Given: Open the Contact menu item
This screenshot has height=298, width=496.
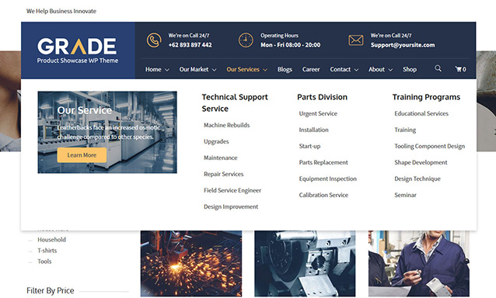Looking at the screenshot, I should (x=340, y=69).
